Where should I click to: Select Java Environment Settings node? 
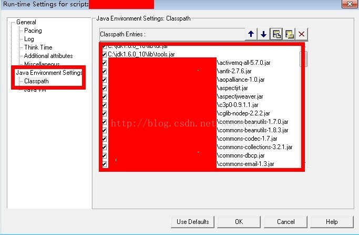49,73
